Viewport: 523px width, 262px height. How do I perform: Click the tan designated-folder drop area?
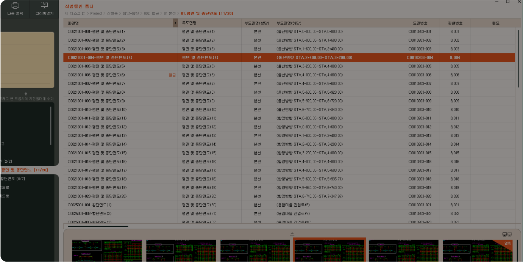point(27,60)
